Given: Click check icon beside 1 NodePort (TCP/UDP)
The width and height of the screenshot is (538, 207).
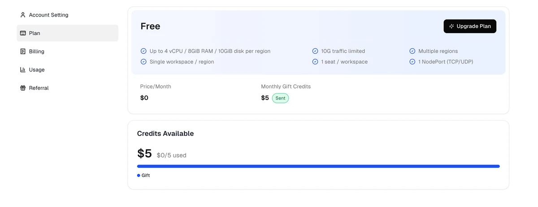Looking at the screenshot, I should [x=412, y=62].
